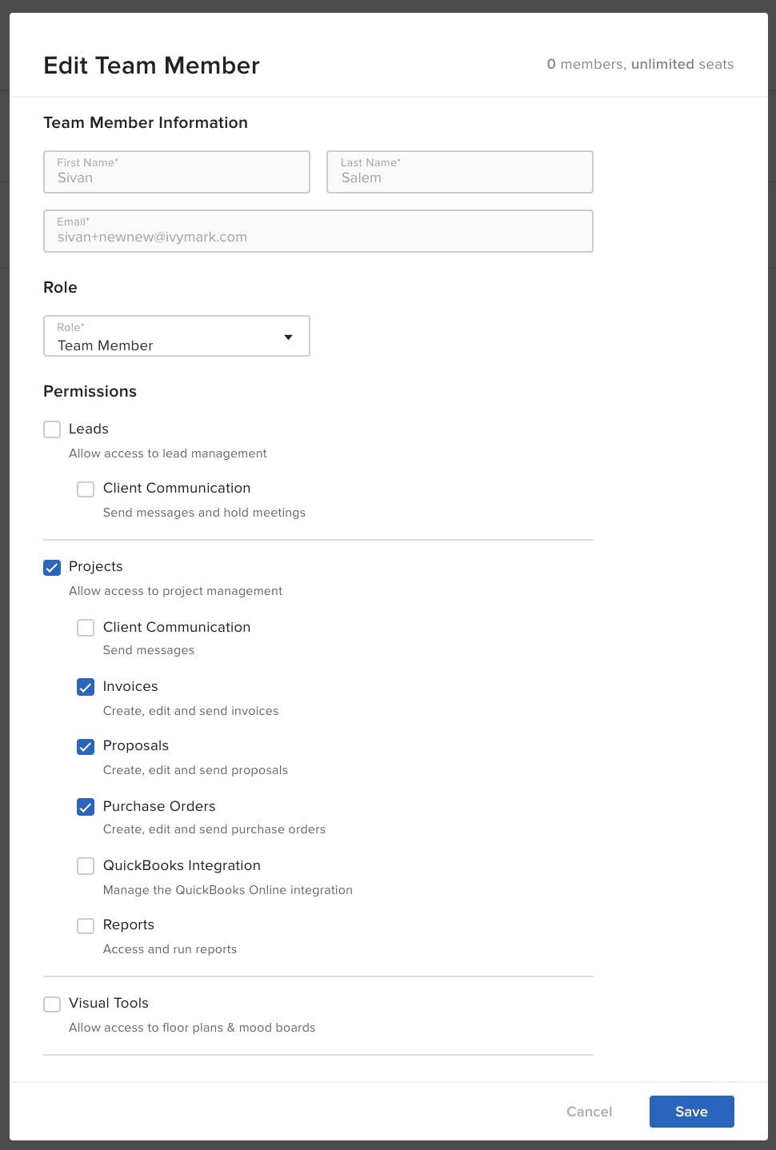This screenshot has height=1150, width=776.
Task: Uncheck the Projects permission checkbox
Action: coord(52,567)
